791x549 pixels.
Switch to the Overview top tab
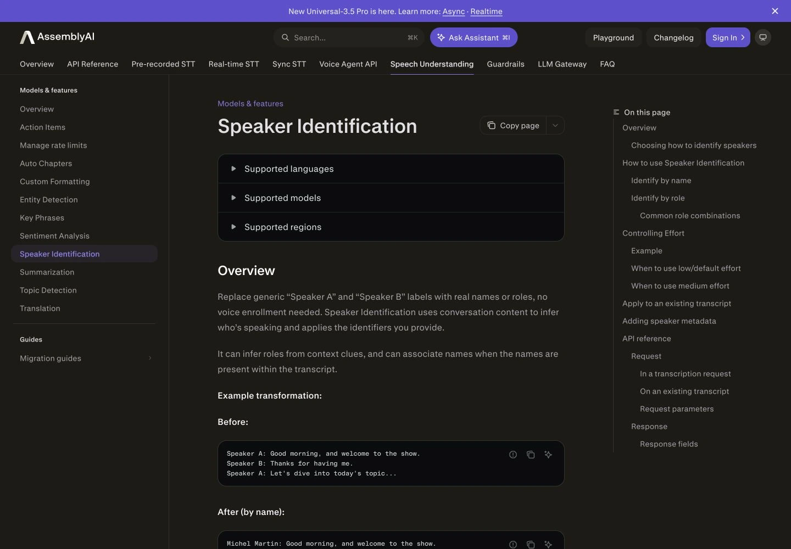click(x=37, y=64)
